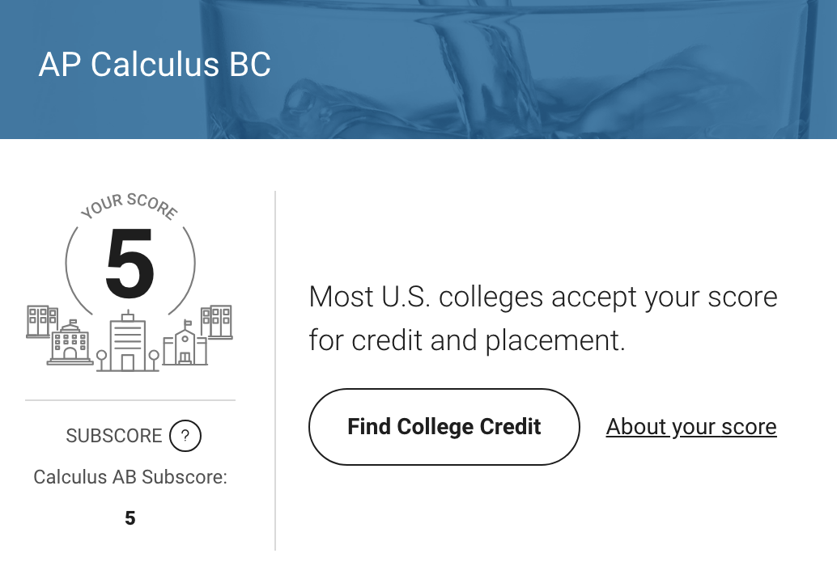Click the domed college building icon
The width and height of the screenshot is (837, 566).
click(x=70, y=344)
